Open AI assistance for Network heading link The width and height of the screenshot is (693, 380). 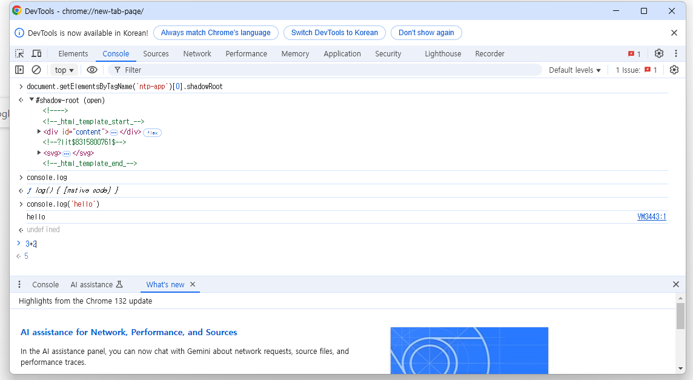click(x=128, y=332)
